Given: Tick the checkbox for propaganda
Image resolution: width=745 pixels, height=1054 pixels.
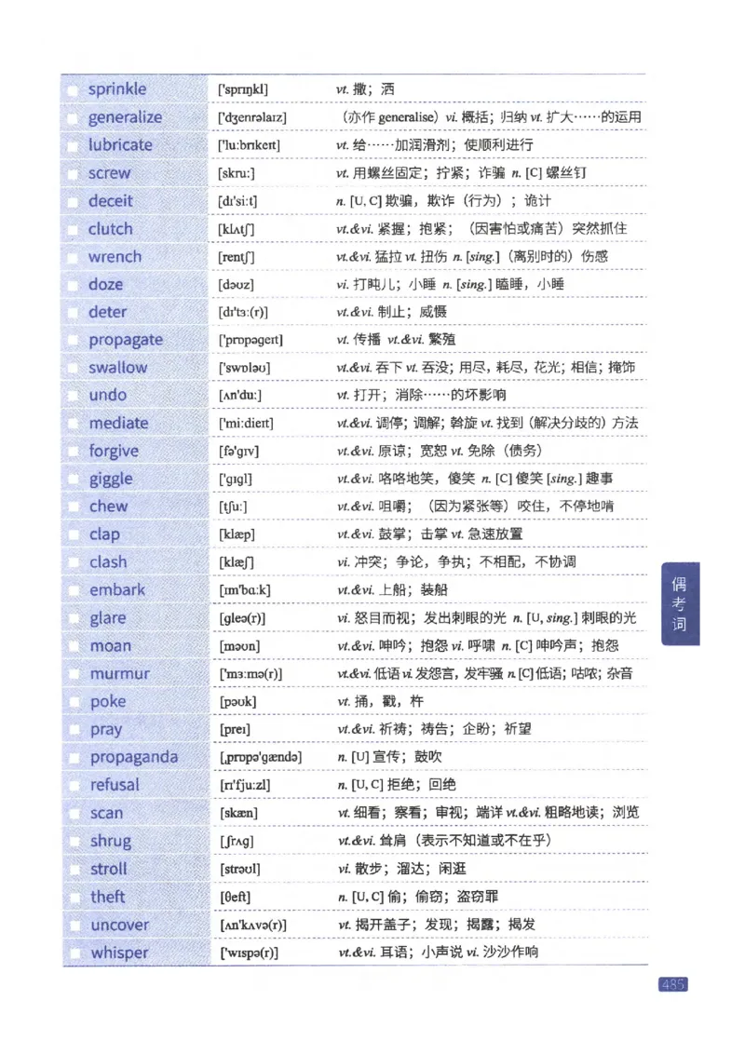Looking at the screenshot, I should coord(74,757).
